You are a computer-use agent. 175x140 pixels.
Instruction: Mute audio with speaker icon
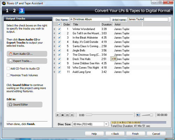138,115
